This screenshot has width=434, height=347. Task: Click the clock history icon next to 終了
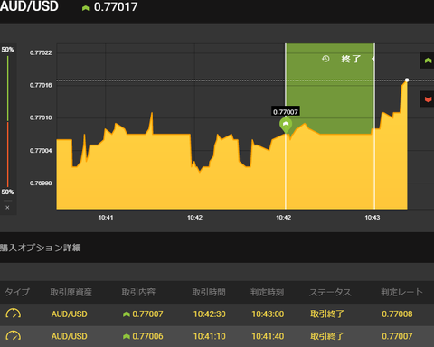pos(325,59)
